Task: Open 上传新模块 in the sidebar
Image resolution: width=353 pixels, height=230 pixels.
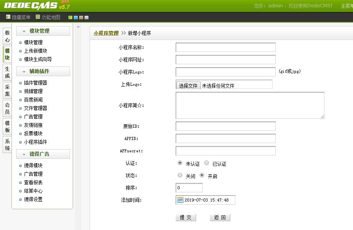Action: pyautogui.click(x=36, y=51)
